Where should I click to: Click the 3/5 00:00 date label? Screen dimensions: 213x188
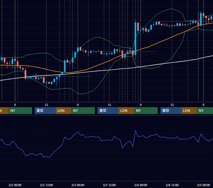click(x=203, y=185)
